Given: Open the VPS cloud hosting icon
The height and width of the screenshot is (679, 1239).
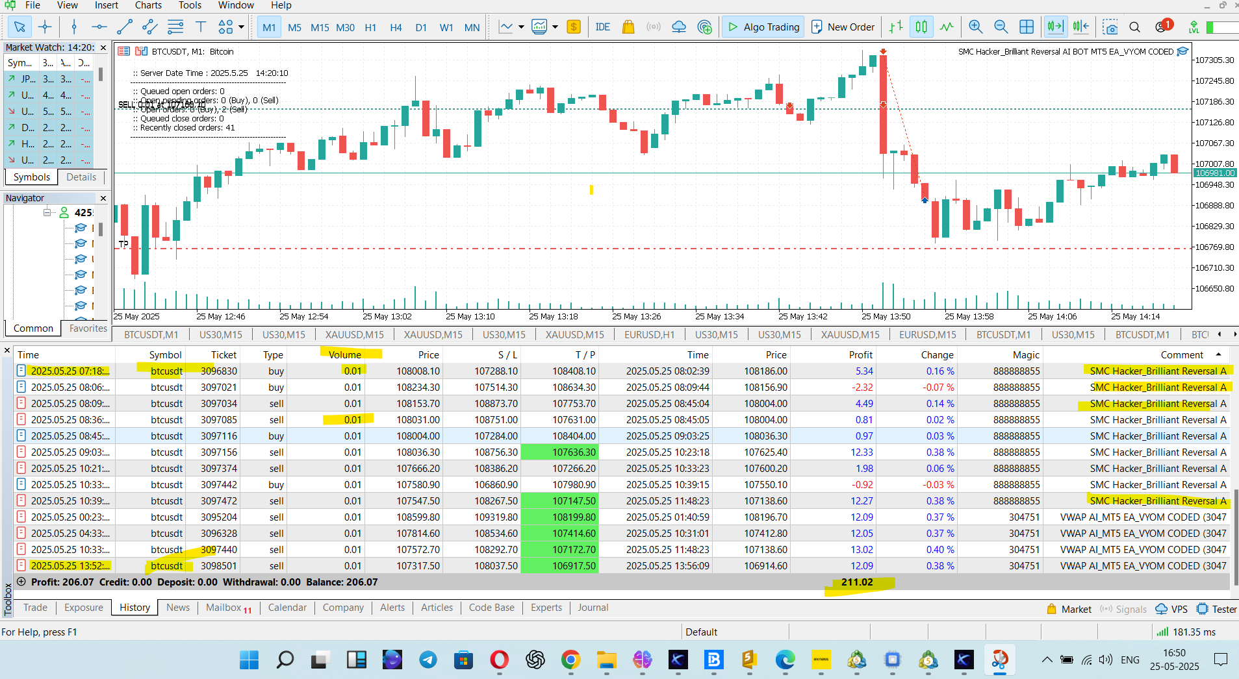Looking at the screenshot, I should click(x=679, y=27).
